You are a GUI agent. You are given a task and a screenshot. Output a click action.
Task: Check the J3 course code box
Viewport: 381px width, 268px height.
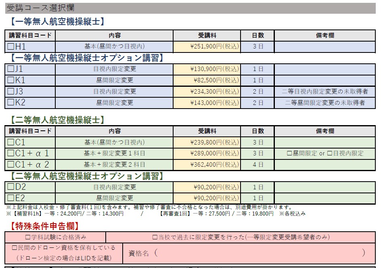[x=11, y=92]
